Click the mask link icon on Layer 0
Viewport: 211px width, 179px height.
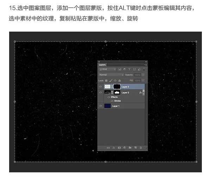(x=112, y=92)
